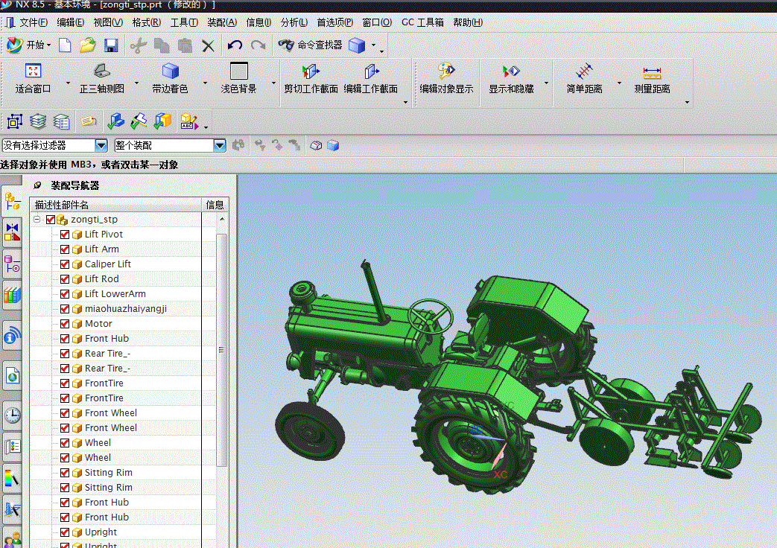
Task: Expand the 浅色背景 dropdown arrow
Action: [273, 83]
